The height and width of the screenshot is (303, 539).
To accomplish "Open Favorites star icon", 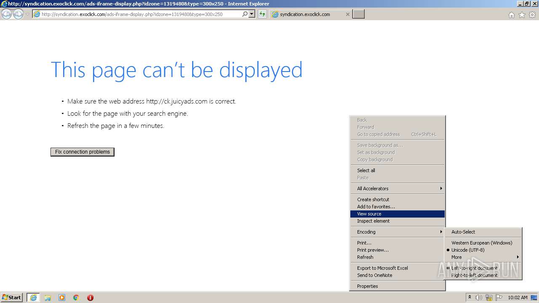I will point(522,15).
